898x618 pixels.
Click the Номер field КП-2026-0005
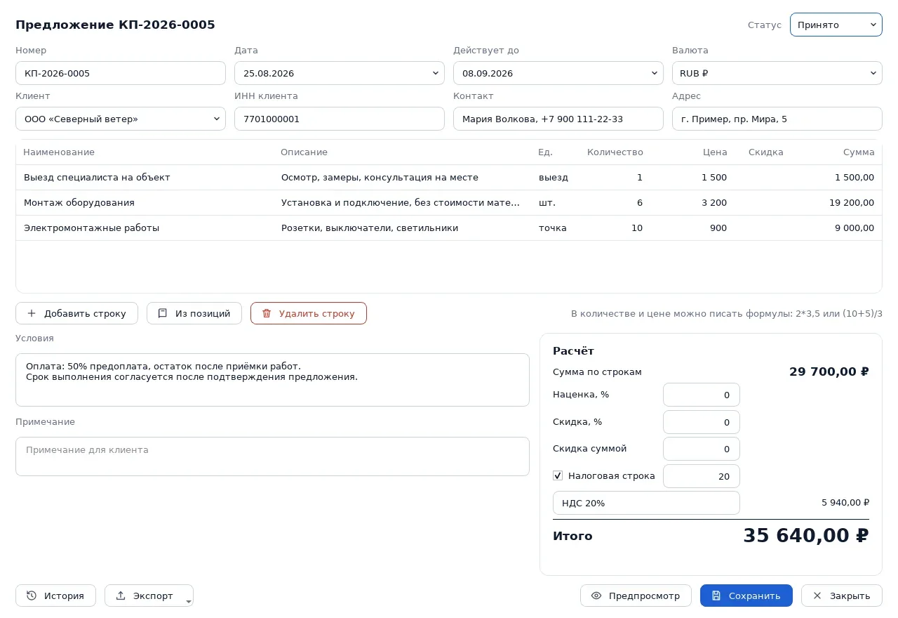[121, 73]
